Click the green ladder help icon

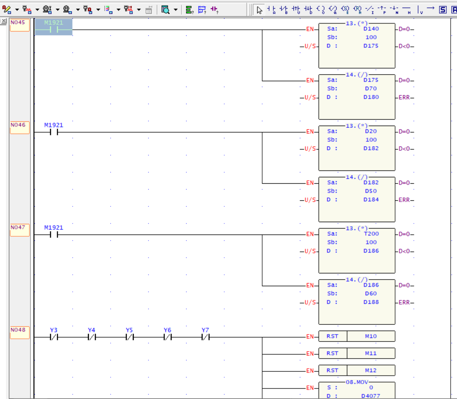tap(190, 10)
